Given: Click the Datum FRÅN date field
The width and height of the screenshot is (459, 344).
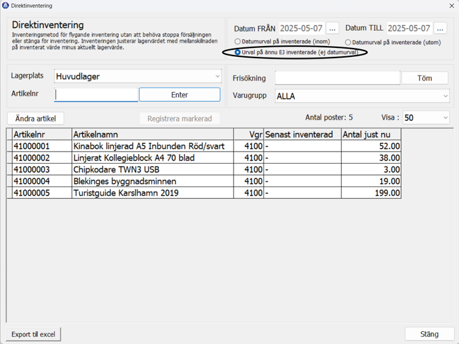Looking at the screenshot, I should (301, 28).
